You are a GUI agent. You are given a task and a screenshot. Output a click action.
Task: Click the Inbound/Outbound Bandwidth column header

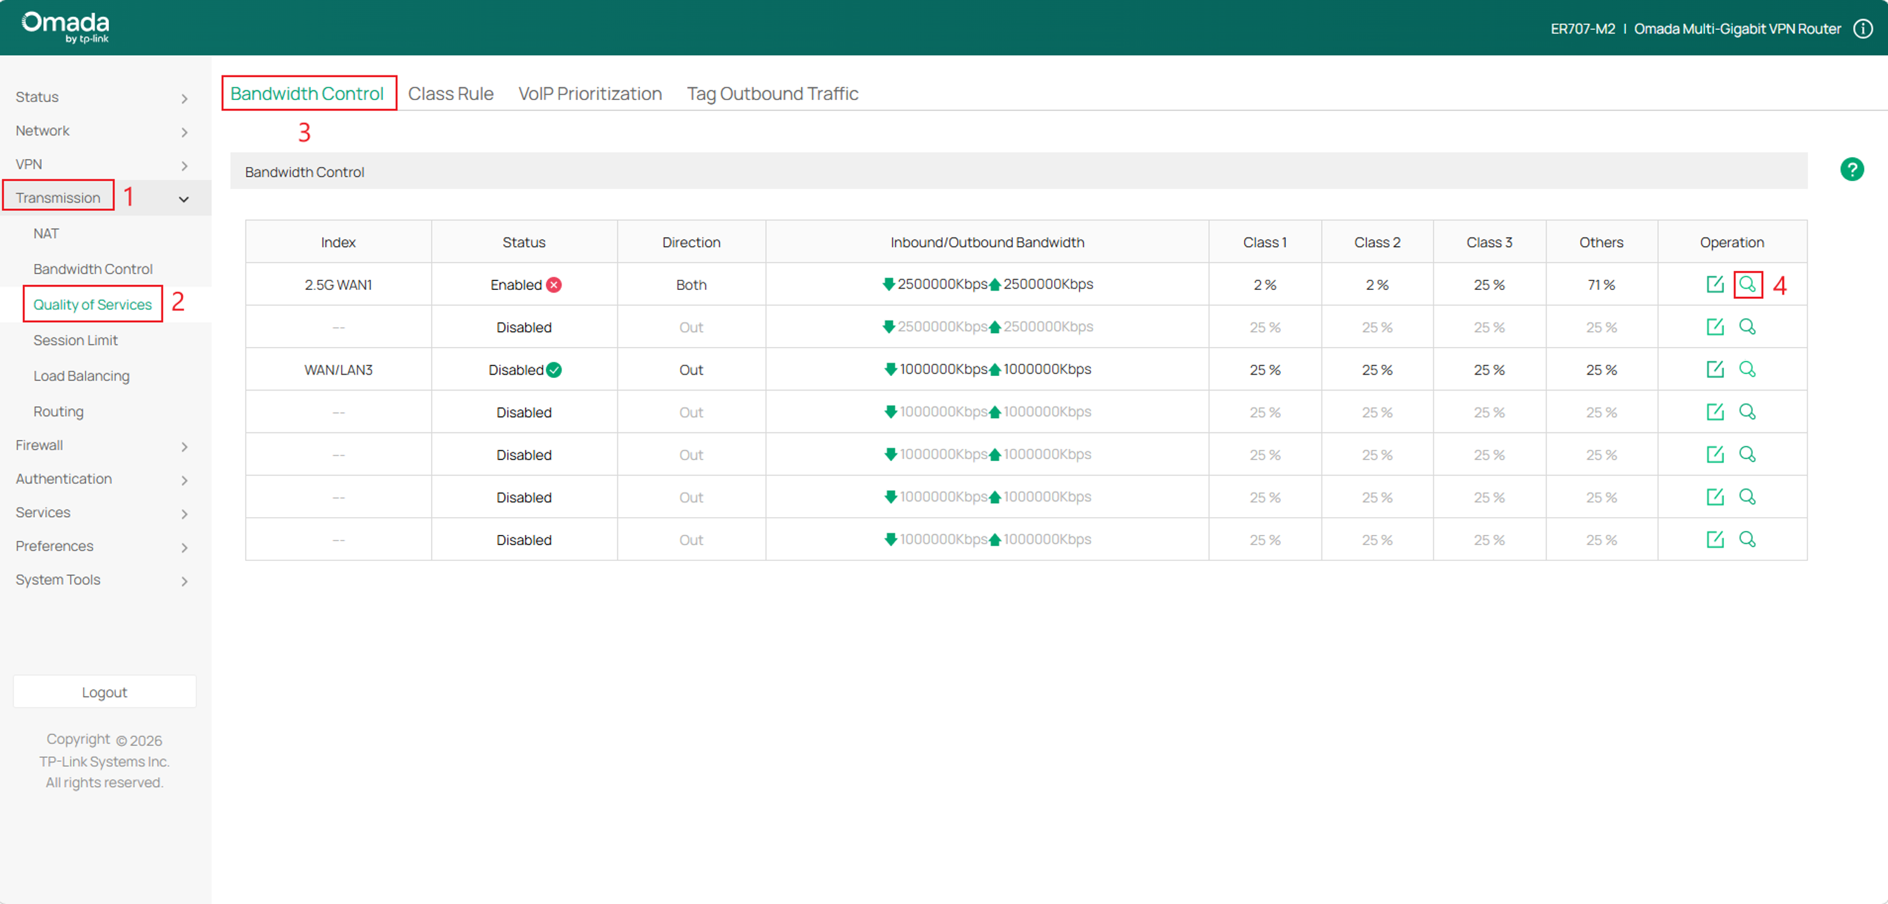(986, 242)
